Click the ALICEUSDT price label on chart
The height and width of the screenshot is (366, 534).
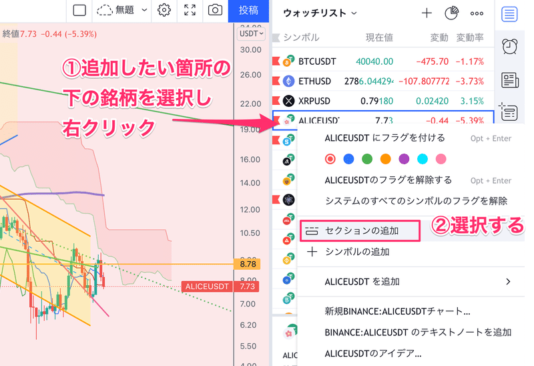coord(207,287)
